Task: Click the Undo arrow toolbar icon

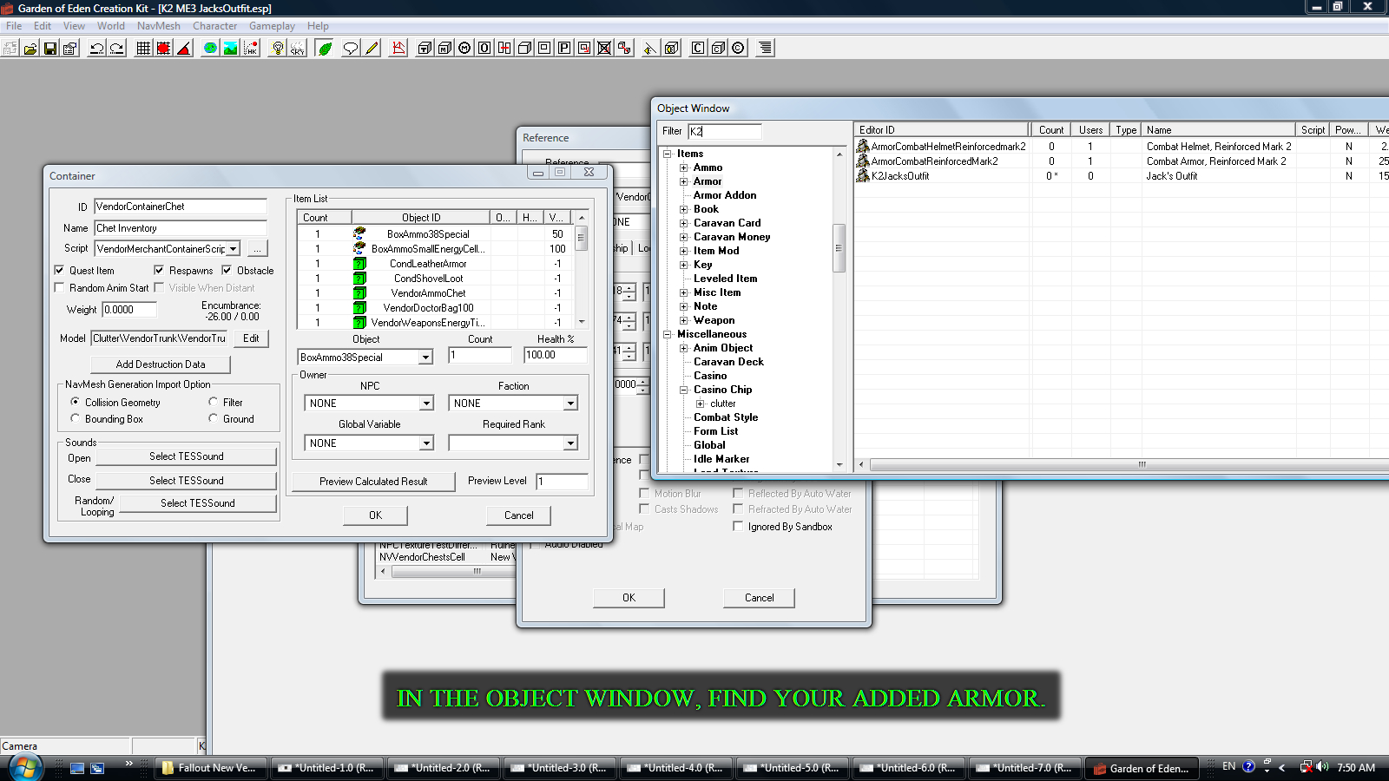Action: coord(96,49)
